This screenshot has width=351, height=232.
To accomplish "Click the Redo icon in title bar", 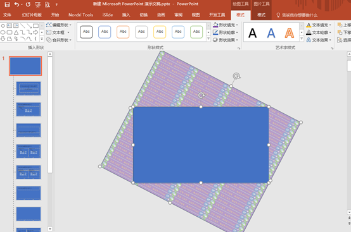I will [x=28, y=4].
